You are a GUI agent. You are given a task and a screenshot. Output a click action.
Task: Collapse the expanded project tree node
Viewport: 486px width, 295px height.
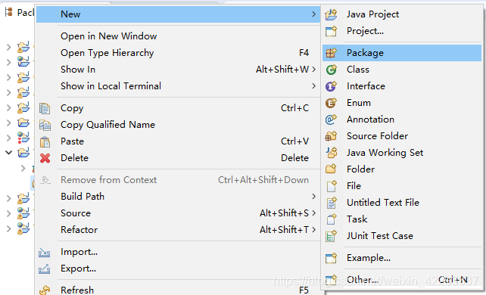tap(9, 152)
